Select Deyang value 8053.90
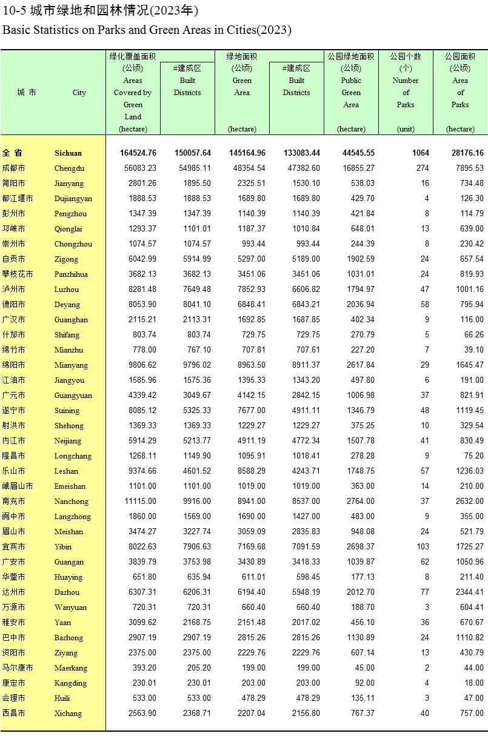Image resolution: width=488 pixels, height=742 pixels. point(142,305)
